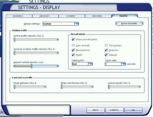Expand the Cycle rate dropdown arrow
This screenshot has width=153, height=117.
[123, 64]
